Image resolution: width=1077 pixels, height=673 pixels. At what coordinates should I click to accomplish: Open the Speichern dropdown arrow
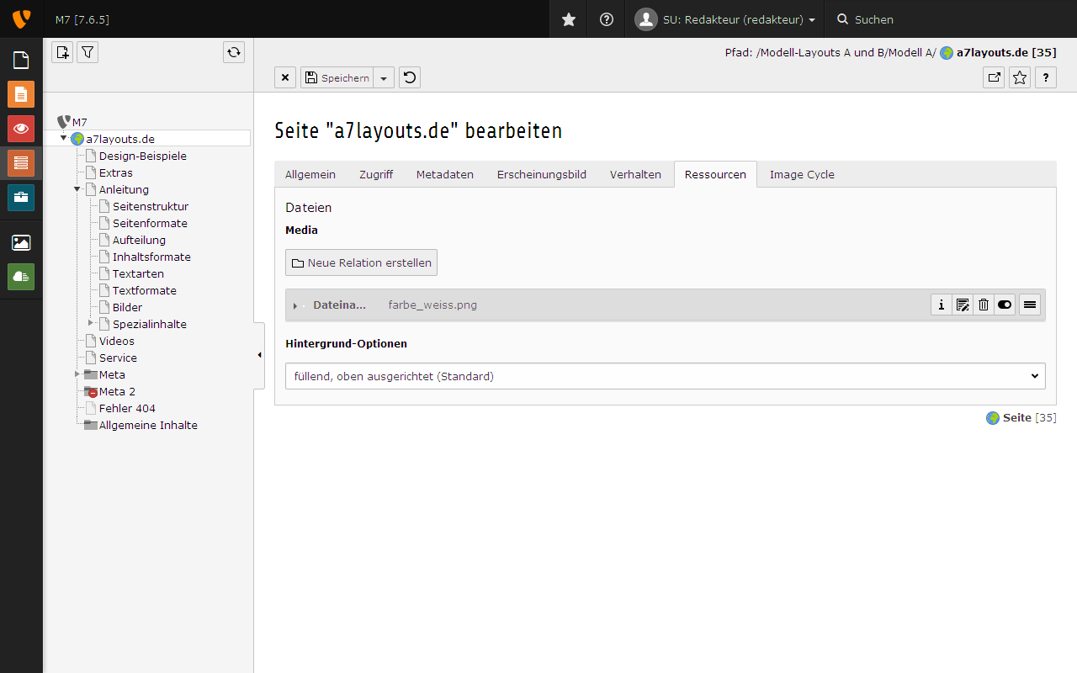(384, 77)
